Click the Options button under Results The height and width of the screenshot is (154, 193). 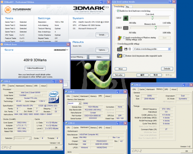click(102, 50)
